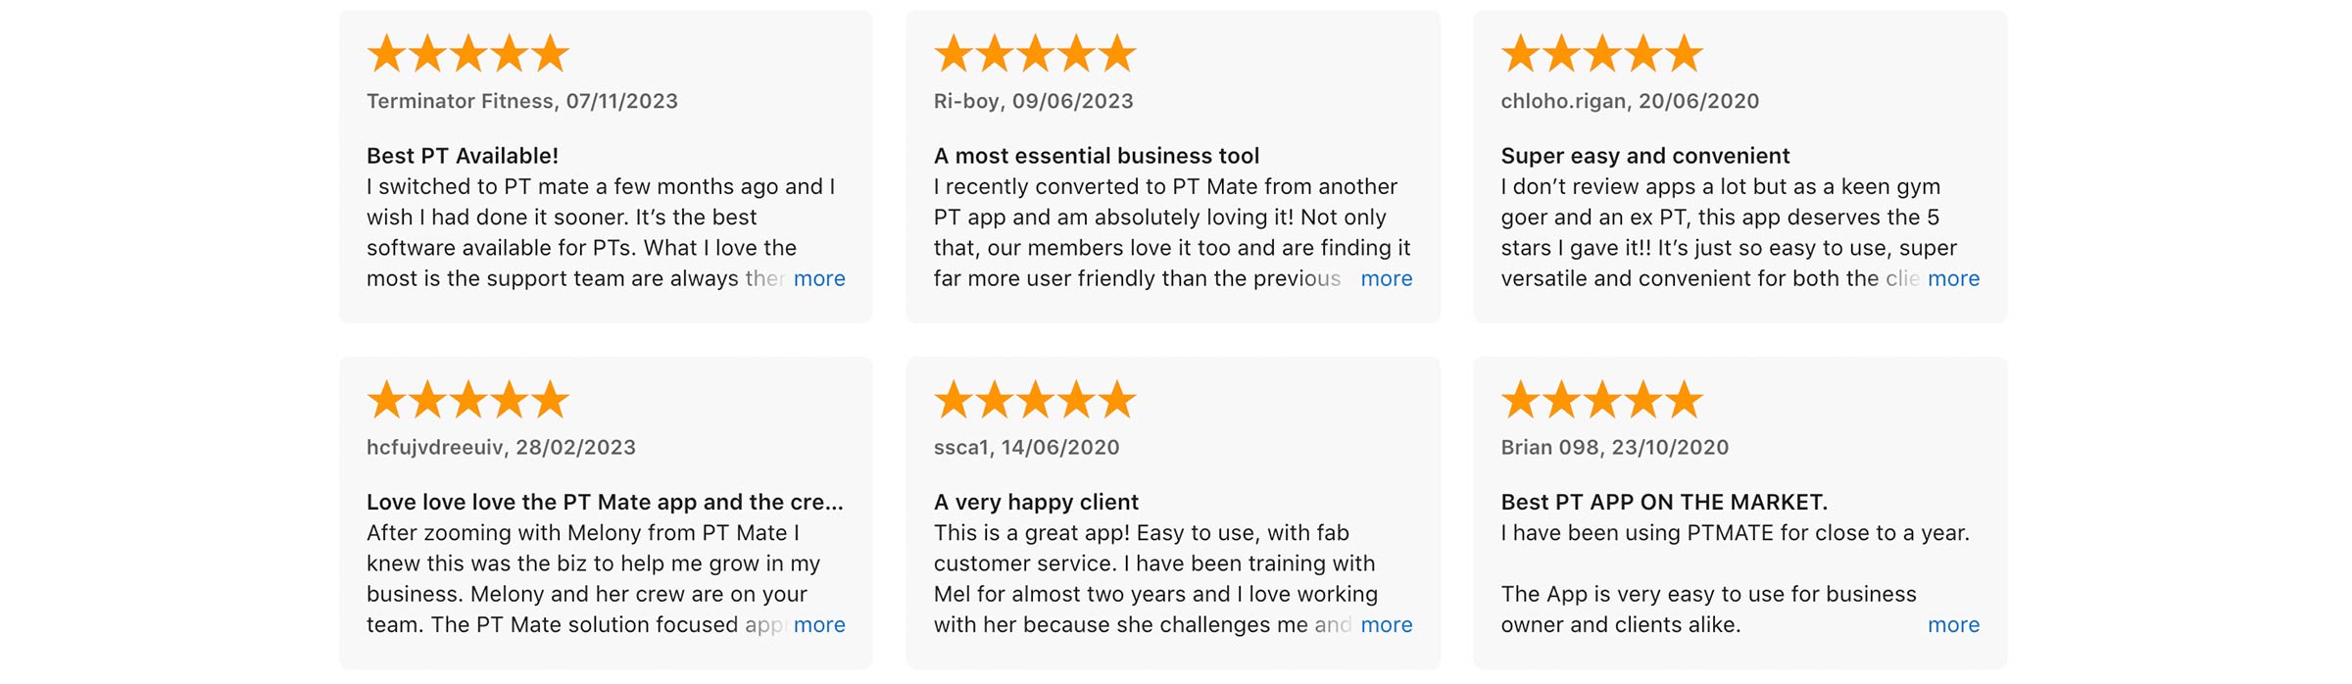
Task: Click stars above hcfujvdreeuiv's review
Action: click(468, 400)
